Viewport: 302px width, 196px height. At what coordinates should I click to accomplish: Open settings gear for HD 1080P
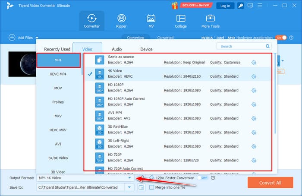pos(254,90)
